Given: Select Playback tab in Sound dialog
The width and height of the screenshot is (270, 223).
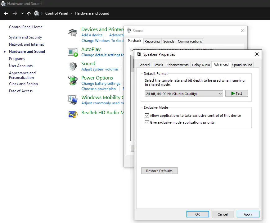Looking at the screenshot, I should pyautogui.click(x=134, y=41).
